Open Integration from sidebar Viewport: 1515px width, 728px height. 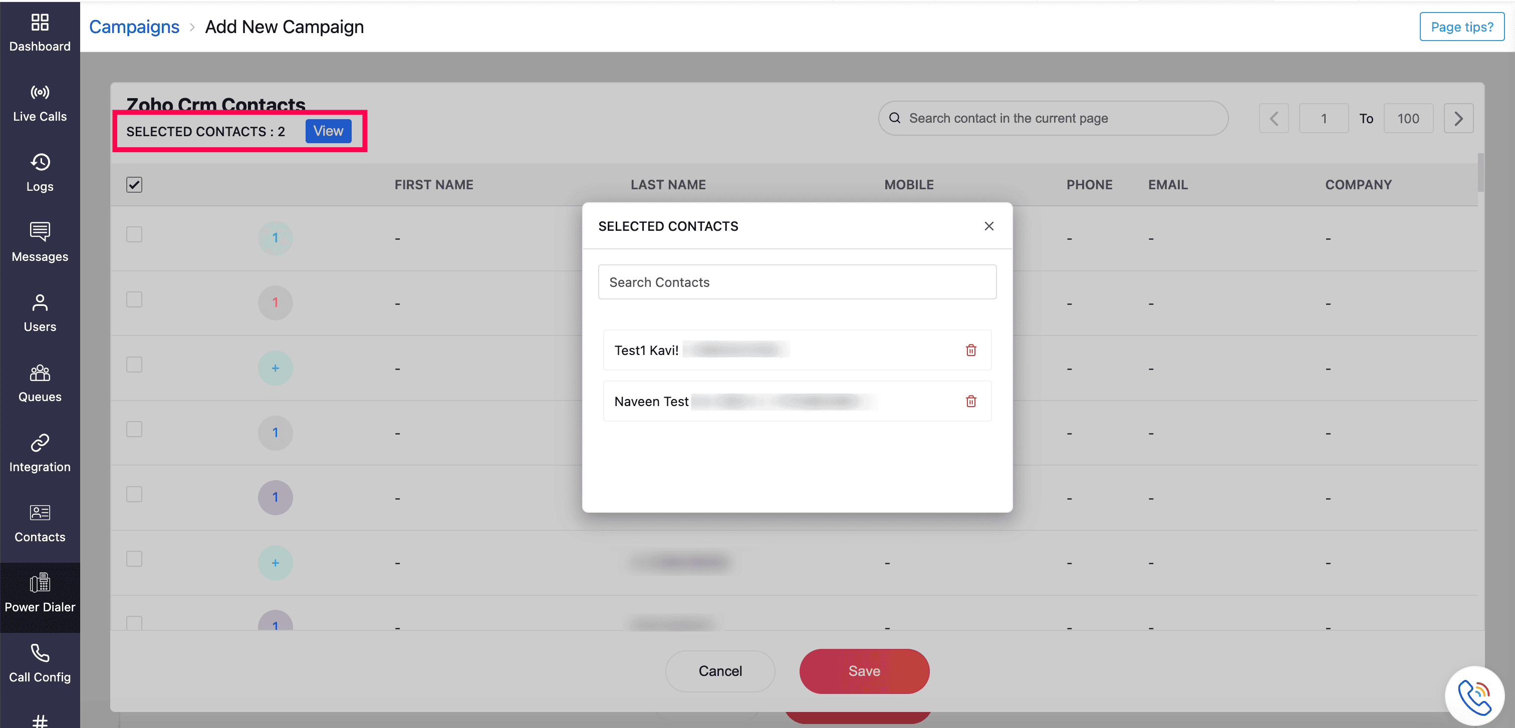point(40,453)
